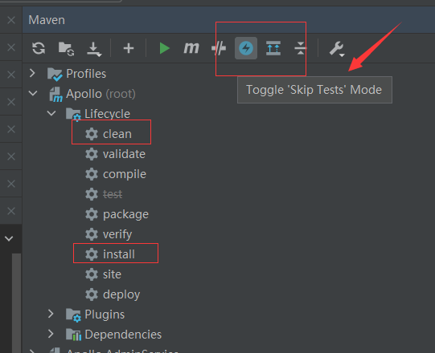Image resolution: width=435 pixels, height=353 pixels.
Task: Collapse the Apollo (root) node
Action: (x=33, y=93)
